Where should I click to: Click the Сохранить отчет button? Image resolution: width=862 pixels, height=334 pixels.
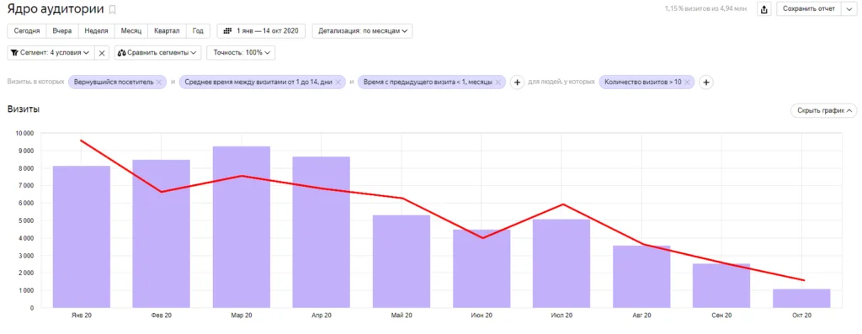point(809,8)
